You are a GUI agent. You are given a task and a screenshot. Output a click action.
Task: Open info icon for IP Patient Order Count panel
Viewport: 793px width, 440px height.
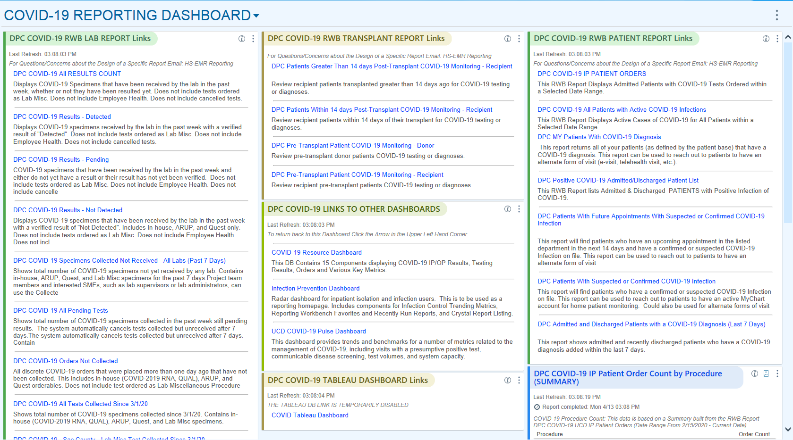point(755,374)
